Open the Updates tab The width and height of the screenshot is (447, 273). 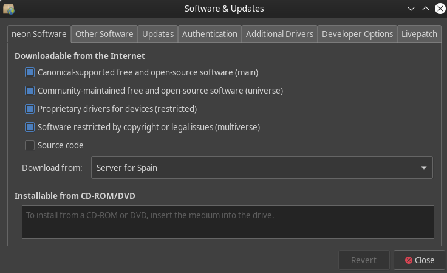(158, 34)
